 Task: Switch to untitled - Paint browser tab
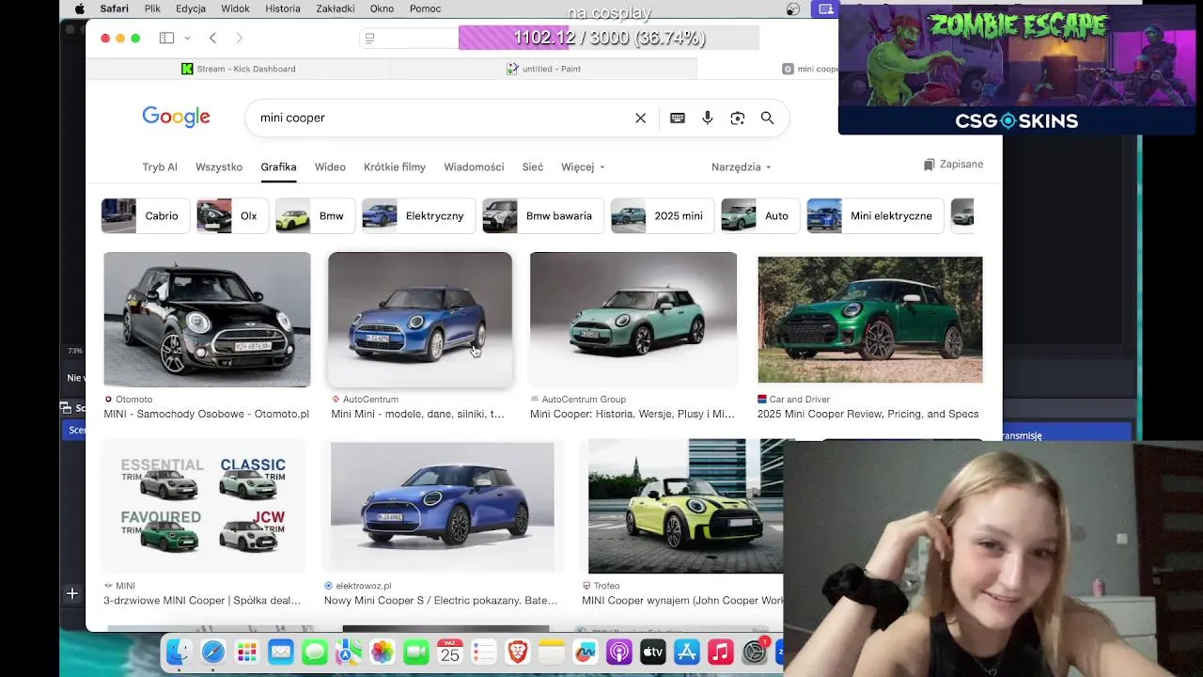[543, 69]
